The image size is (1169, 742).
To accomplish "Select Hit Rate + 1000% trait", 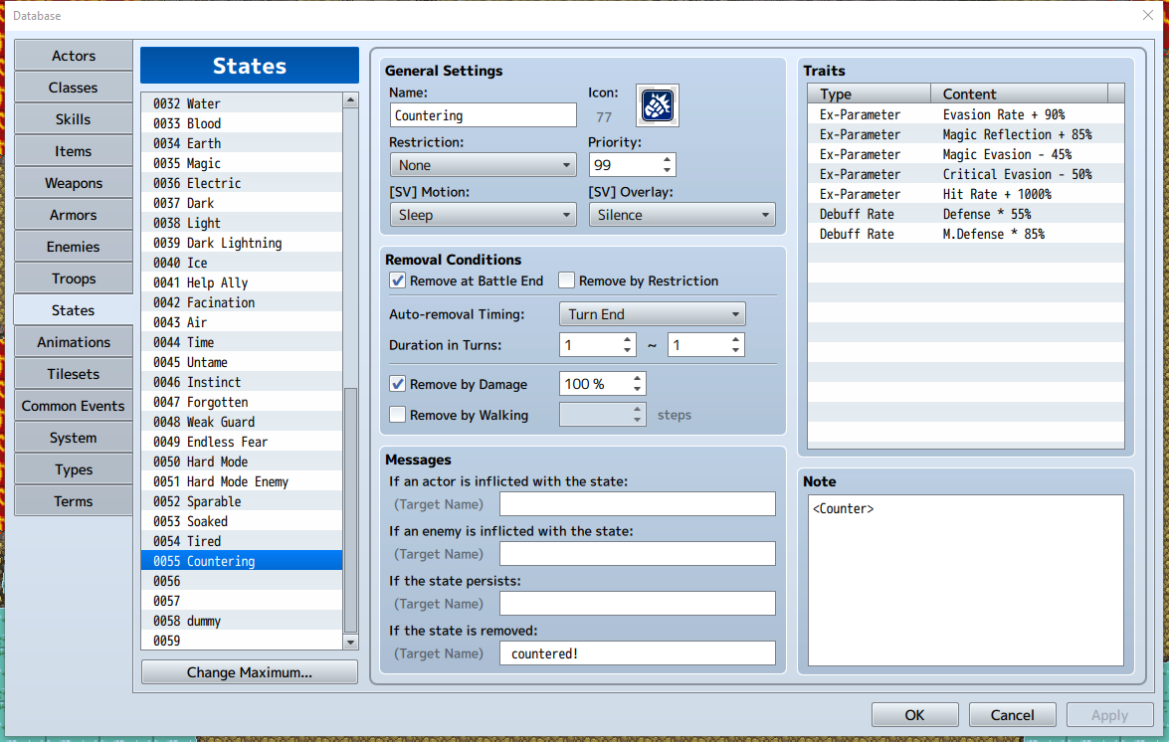I will point(965,194).
